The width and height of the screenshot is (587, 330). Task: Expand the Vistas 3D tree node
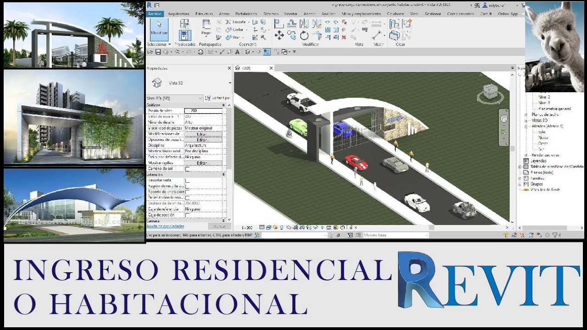[x=526, y=120]
